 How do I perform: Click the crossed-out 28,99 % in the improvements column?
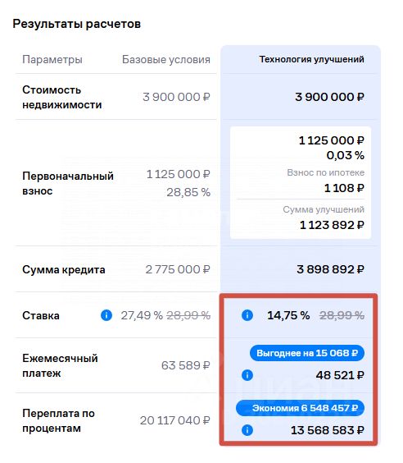pyautogui.click(x=342, y=316)
